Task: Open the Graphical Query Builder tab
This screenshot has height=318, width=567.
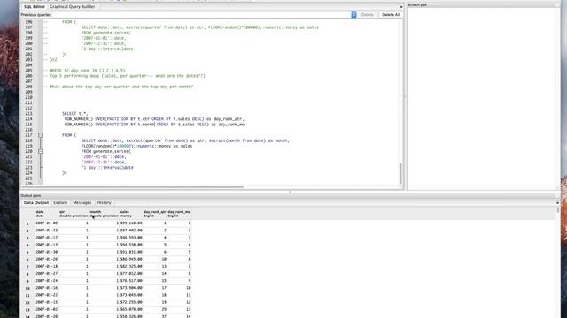Action: [73, 7]
